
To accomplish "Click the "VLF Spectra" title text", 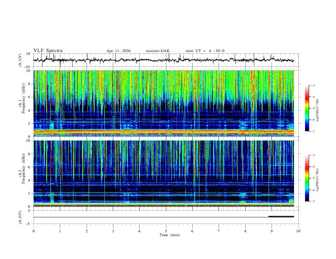I will coord(48,51).
